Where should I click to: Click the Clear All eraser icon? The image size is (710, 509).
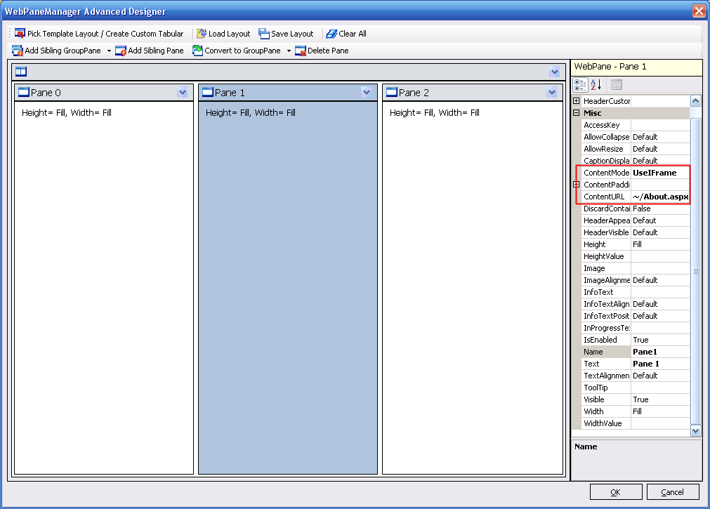pos(331,34)
